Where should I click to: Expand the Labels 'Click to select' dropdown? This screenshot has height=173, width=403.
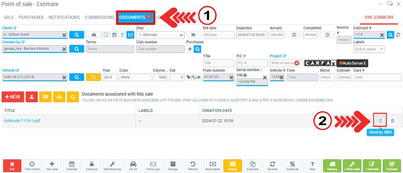point(369,49)
